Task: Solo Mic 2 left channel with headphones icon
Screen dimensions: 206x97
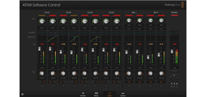Action: pyautogui.click(x=150, y=86)
